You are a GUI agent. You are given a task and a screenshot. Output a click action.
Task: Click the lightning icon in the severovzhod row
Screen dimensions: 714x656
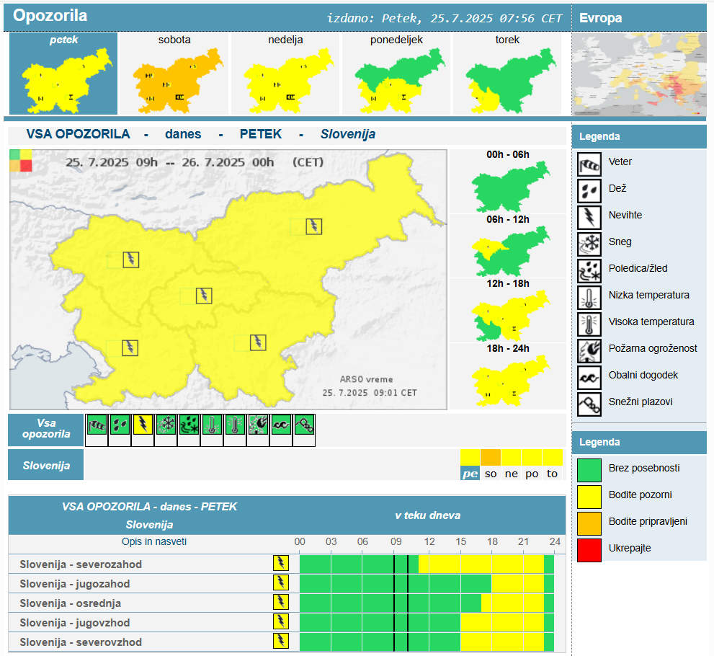click(281, 641)
